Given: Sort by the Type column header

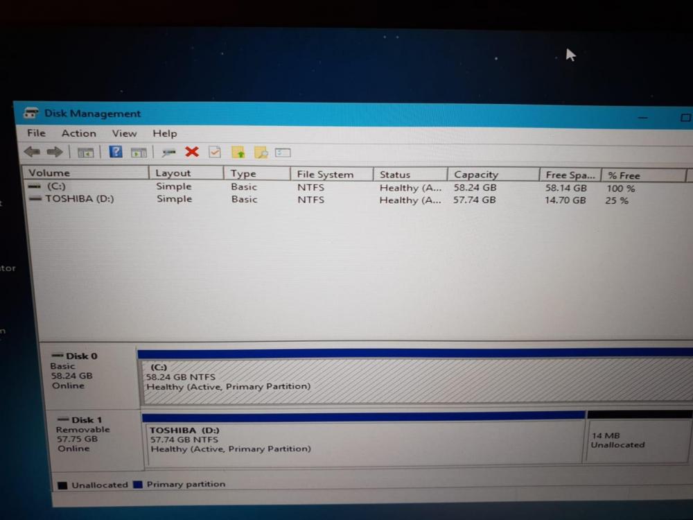Looking at the screenshot, I should click(257, 174).
